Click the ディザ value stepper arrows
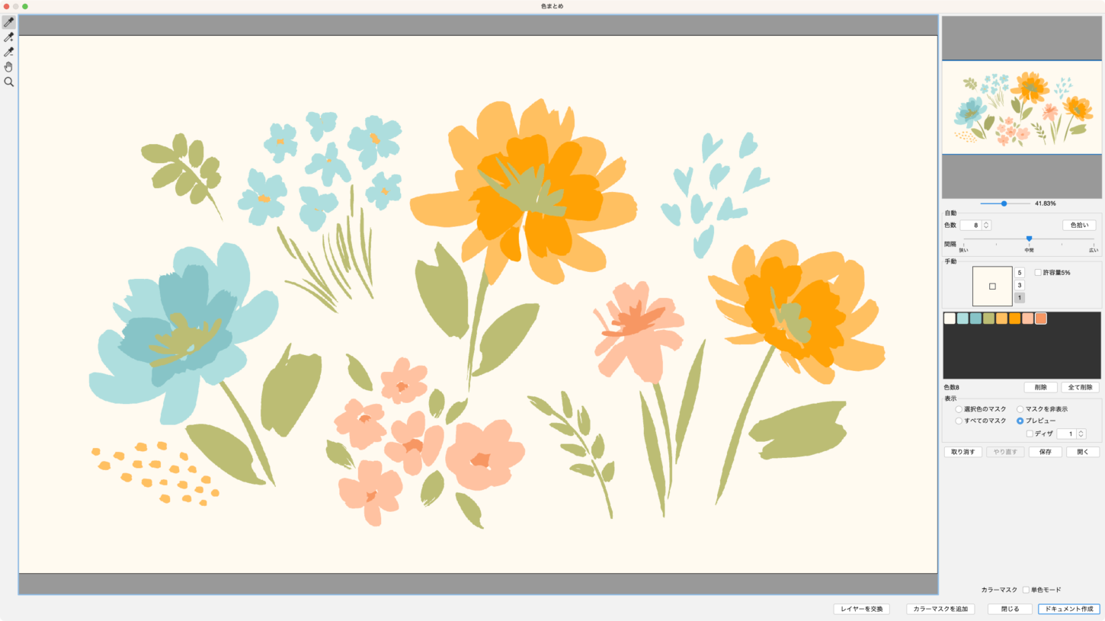Viewport: 1105px width, 621px height. (1081, 434)
